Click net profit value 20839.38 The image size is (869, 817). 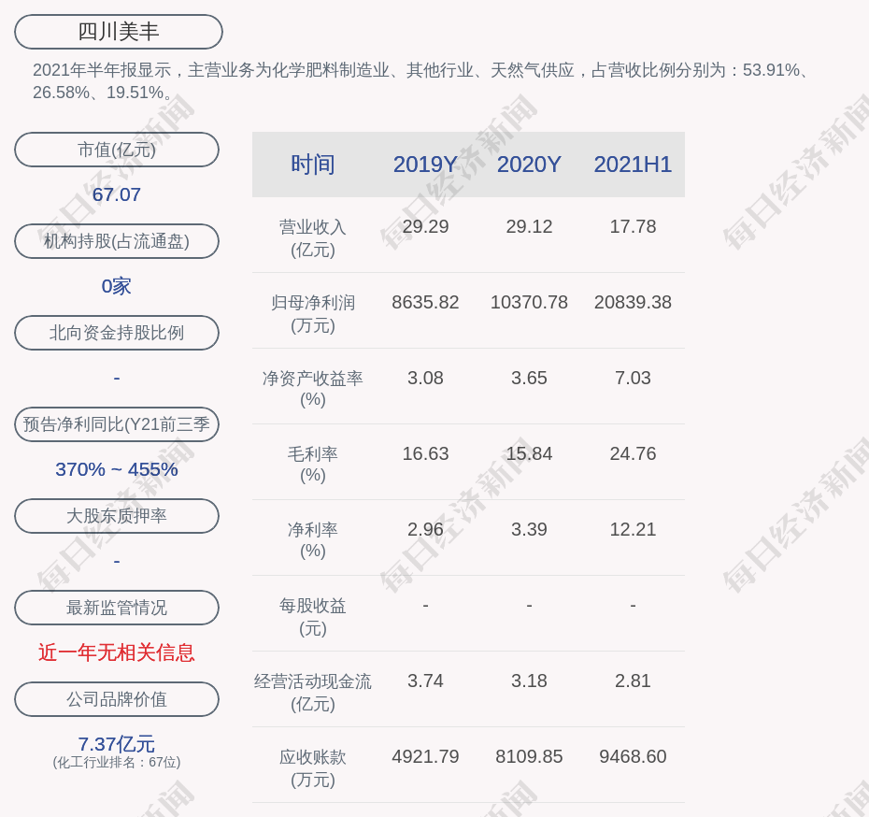(633, 303)
